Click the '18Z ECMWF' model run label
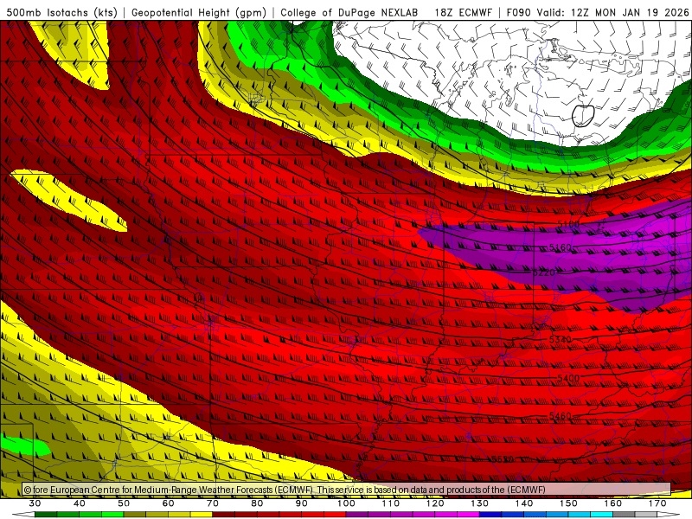Image resolution: width=692 pixels, height=519 pixels. tap(463, 12)
